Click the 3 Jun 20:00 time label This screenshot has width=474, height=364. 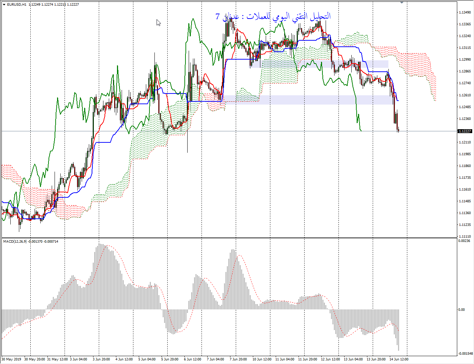pos(101,359)
